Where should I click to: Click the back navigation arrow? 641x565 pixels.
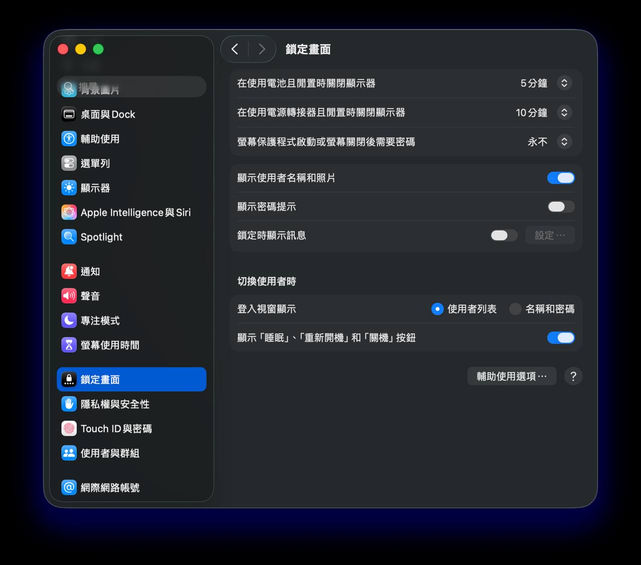point(234,49)
